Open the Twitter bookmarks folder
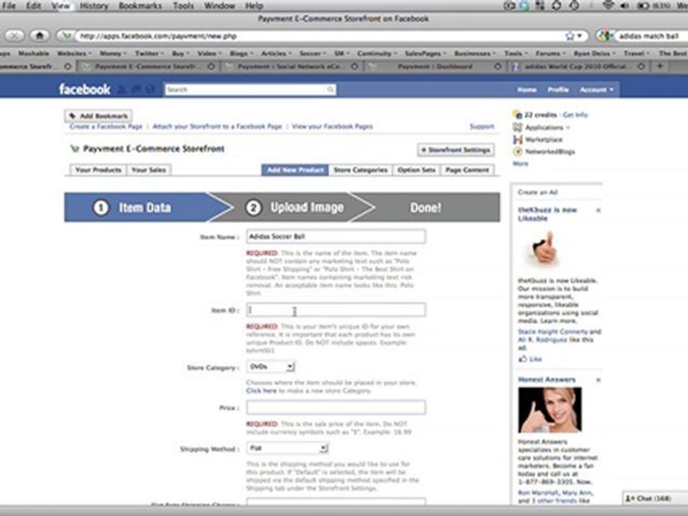 [149, 53]
